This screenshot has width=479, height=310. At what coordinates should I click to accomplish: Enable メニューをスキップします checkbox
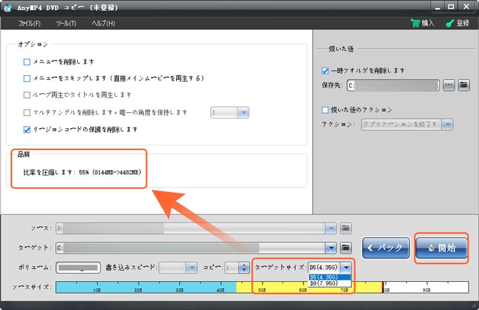(27, 78)
